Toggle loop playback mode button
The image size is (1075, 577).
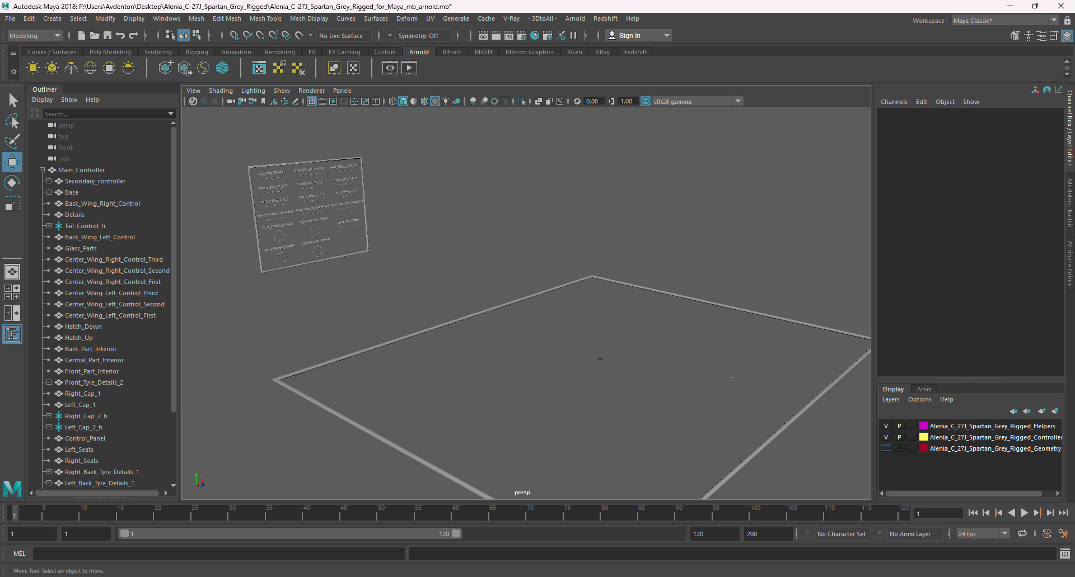coord(1022,534)
